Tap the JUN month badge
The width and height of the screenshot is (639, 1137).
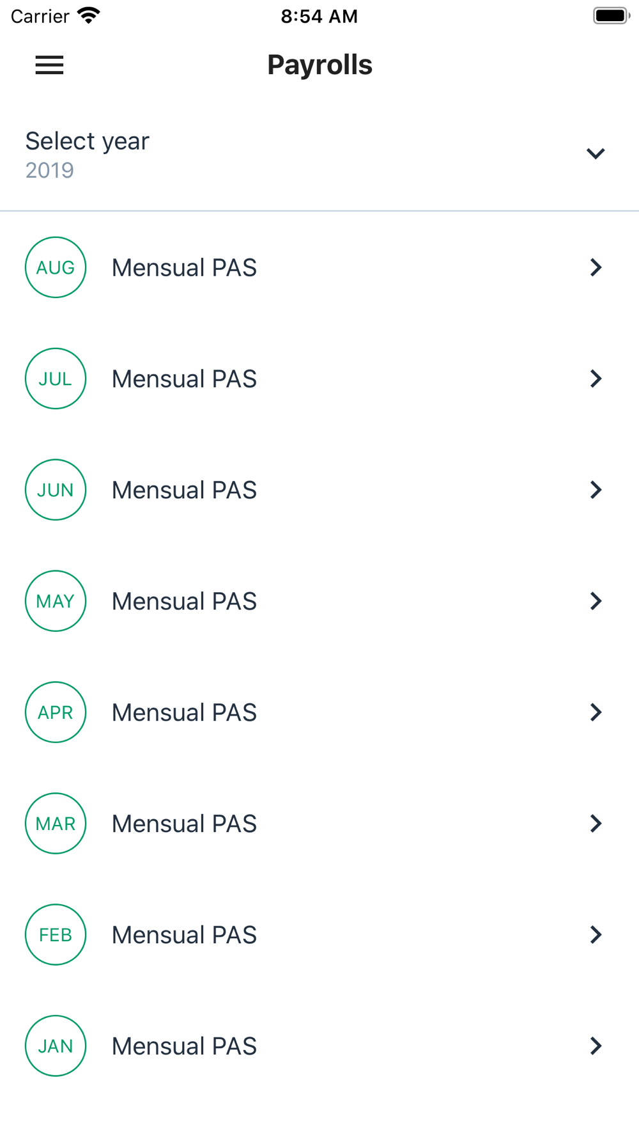click(56, 490)
